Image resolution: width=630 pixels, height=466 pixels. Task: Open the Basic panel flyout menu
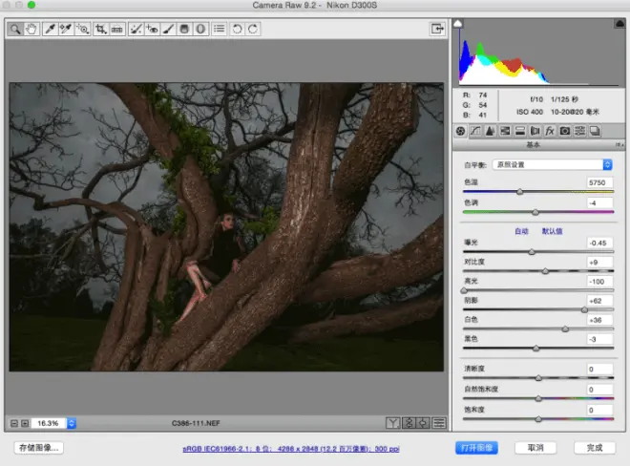point(619,145)
